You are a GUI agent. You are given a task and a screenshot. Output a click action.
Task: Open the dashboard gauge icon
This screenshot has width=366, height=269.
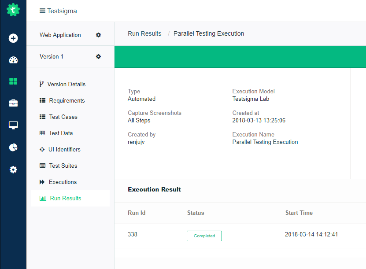tap(13, 60)
